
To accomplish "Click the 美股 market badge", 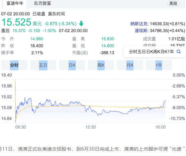I will click(x=173, y=3).
